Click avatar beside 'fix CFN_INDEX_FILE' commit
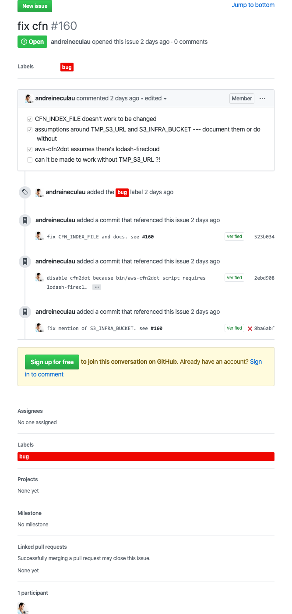Screen dimensions: 292x614 tap(40, 236)
